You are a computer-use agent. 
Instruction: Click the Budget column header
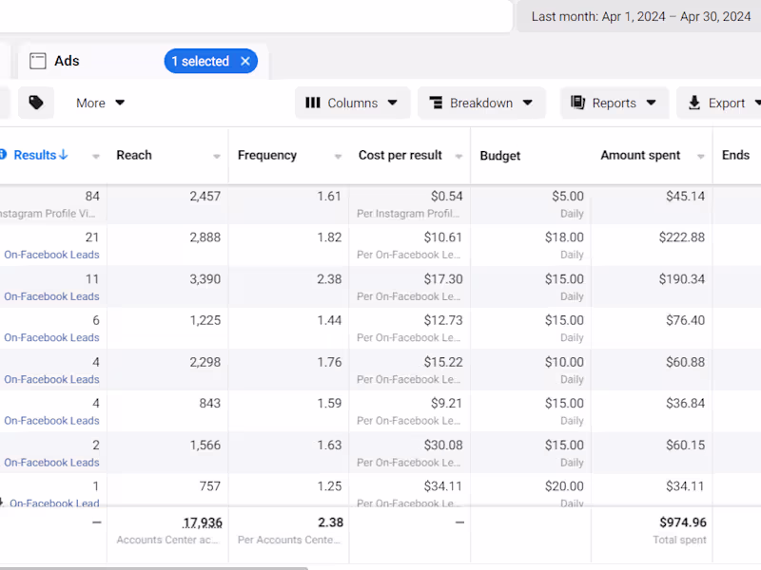click(x=500, y=156)
